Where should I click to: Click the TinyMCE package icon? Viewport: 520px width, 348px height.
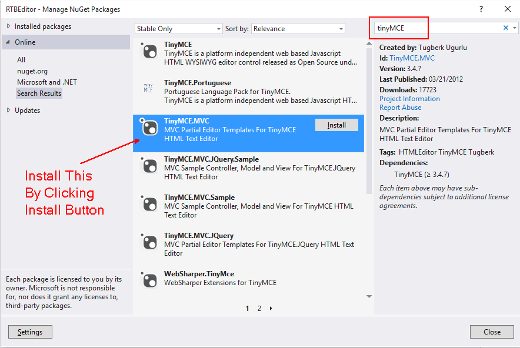[x=149, y=51]
